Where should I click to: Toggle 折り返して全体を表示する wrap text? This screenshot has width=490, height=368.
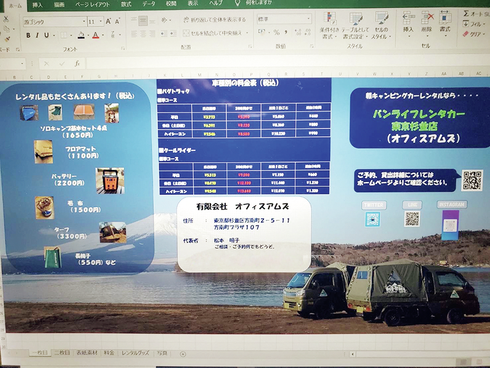(214, 20)
